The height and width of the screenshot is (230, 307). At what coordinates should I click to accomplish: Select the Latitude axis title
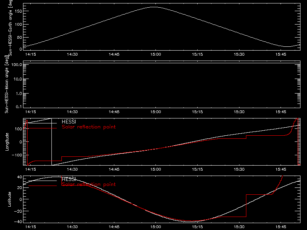tap(9, 199)
